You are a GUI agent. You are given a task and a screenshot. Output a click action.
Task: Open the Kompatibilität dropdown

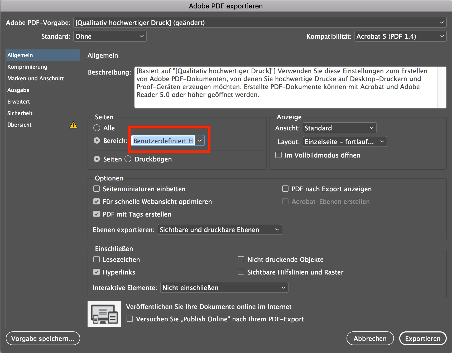400,36
